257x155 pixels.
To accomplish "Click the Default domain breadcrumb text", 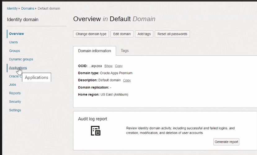I will (49, 8).
